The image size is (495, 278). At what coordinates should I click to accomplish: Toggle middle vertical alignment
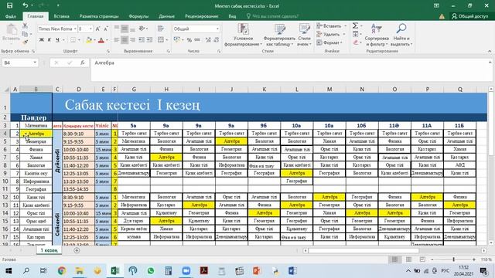click(x=125, y=29)
